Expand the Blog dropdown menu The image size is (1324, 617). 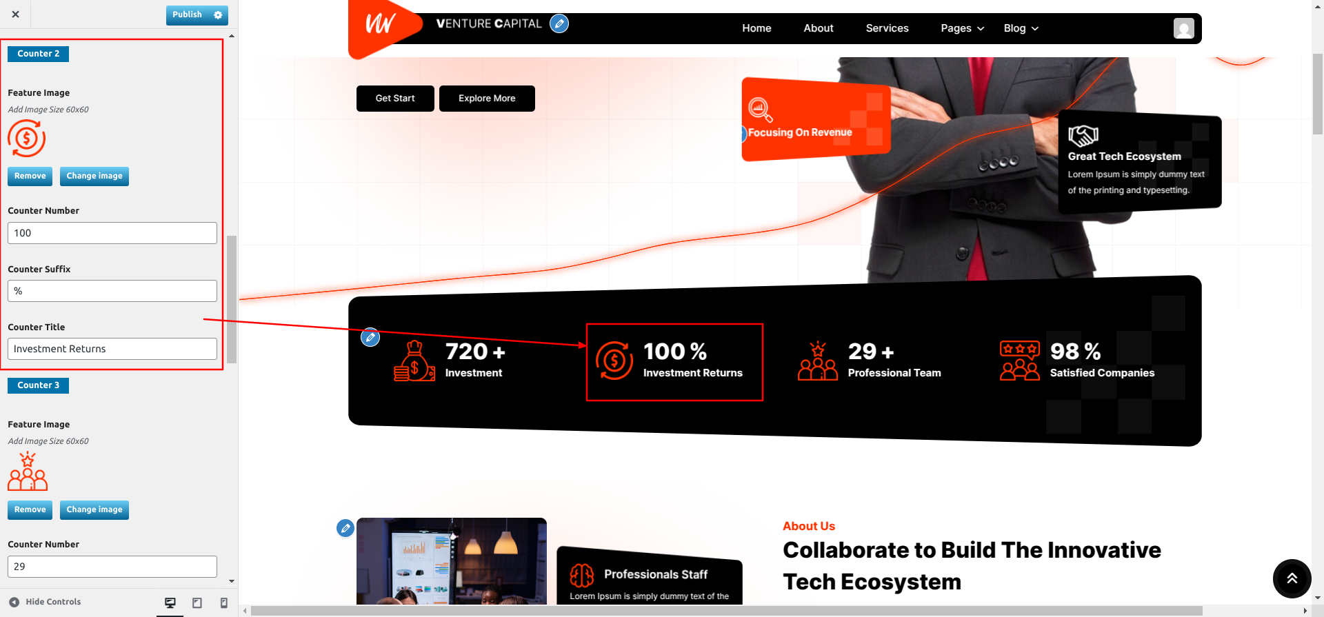[1021, 28]
